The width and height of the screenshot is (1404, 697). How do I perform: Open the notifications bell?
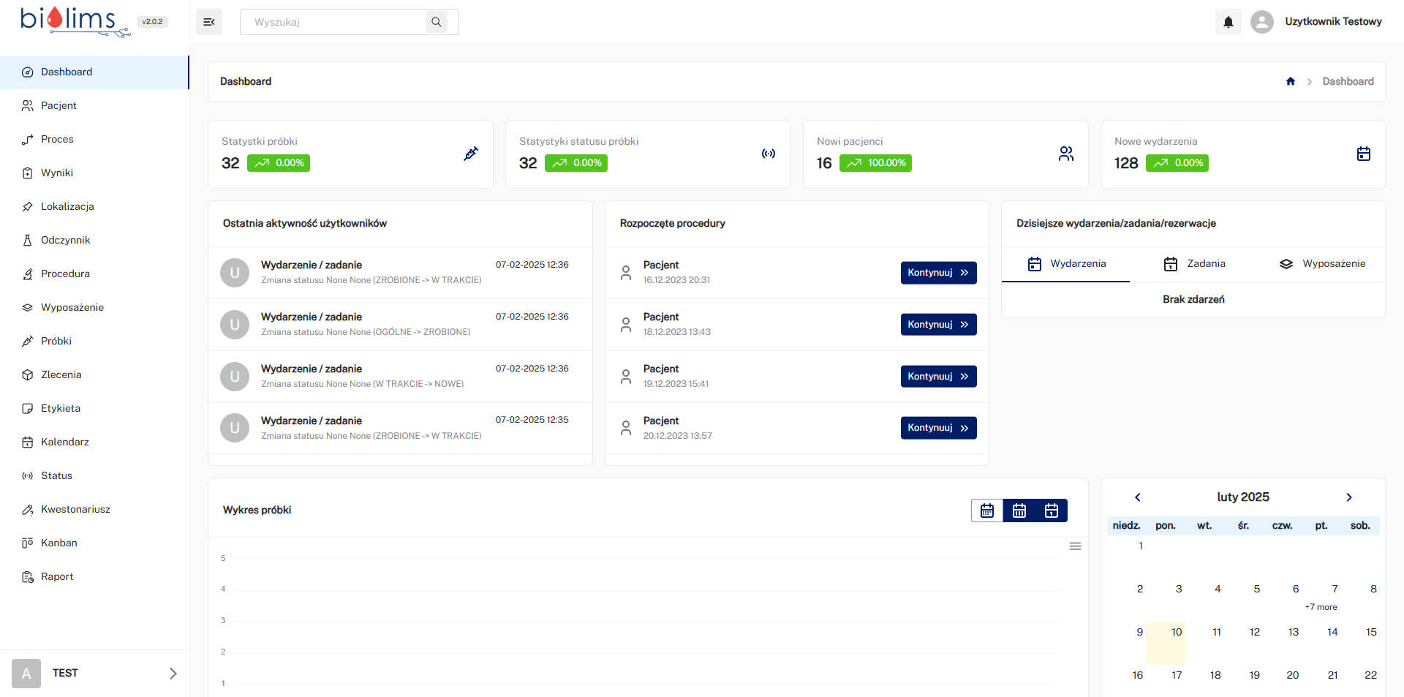point(1228,22)
